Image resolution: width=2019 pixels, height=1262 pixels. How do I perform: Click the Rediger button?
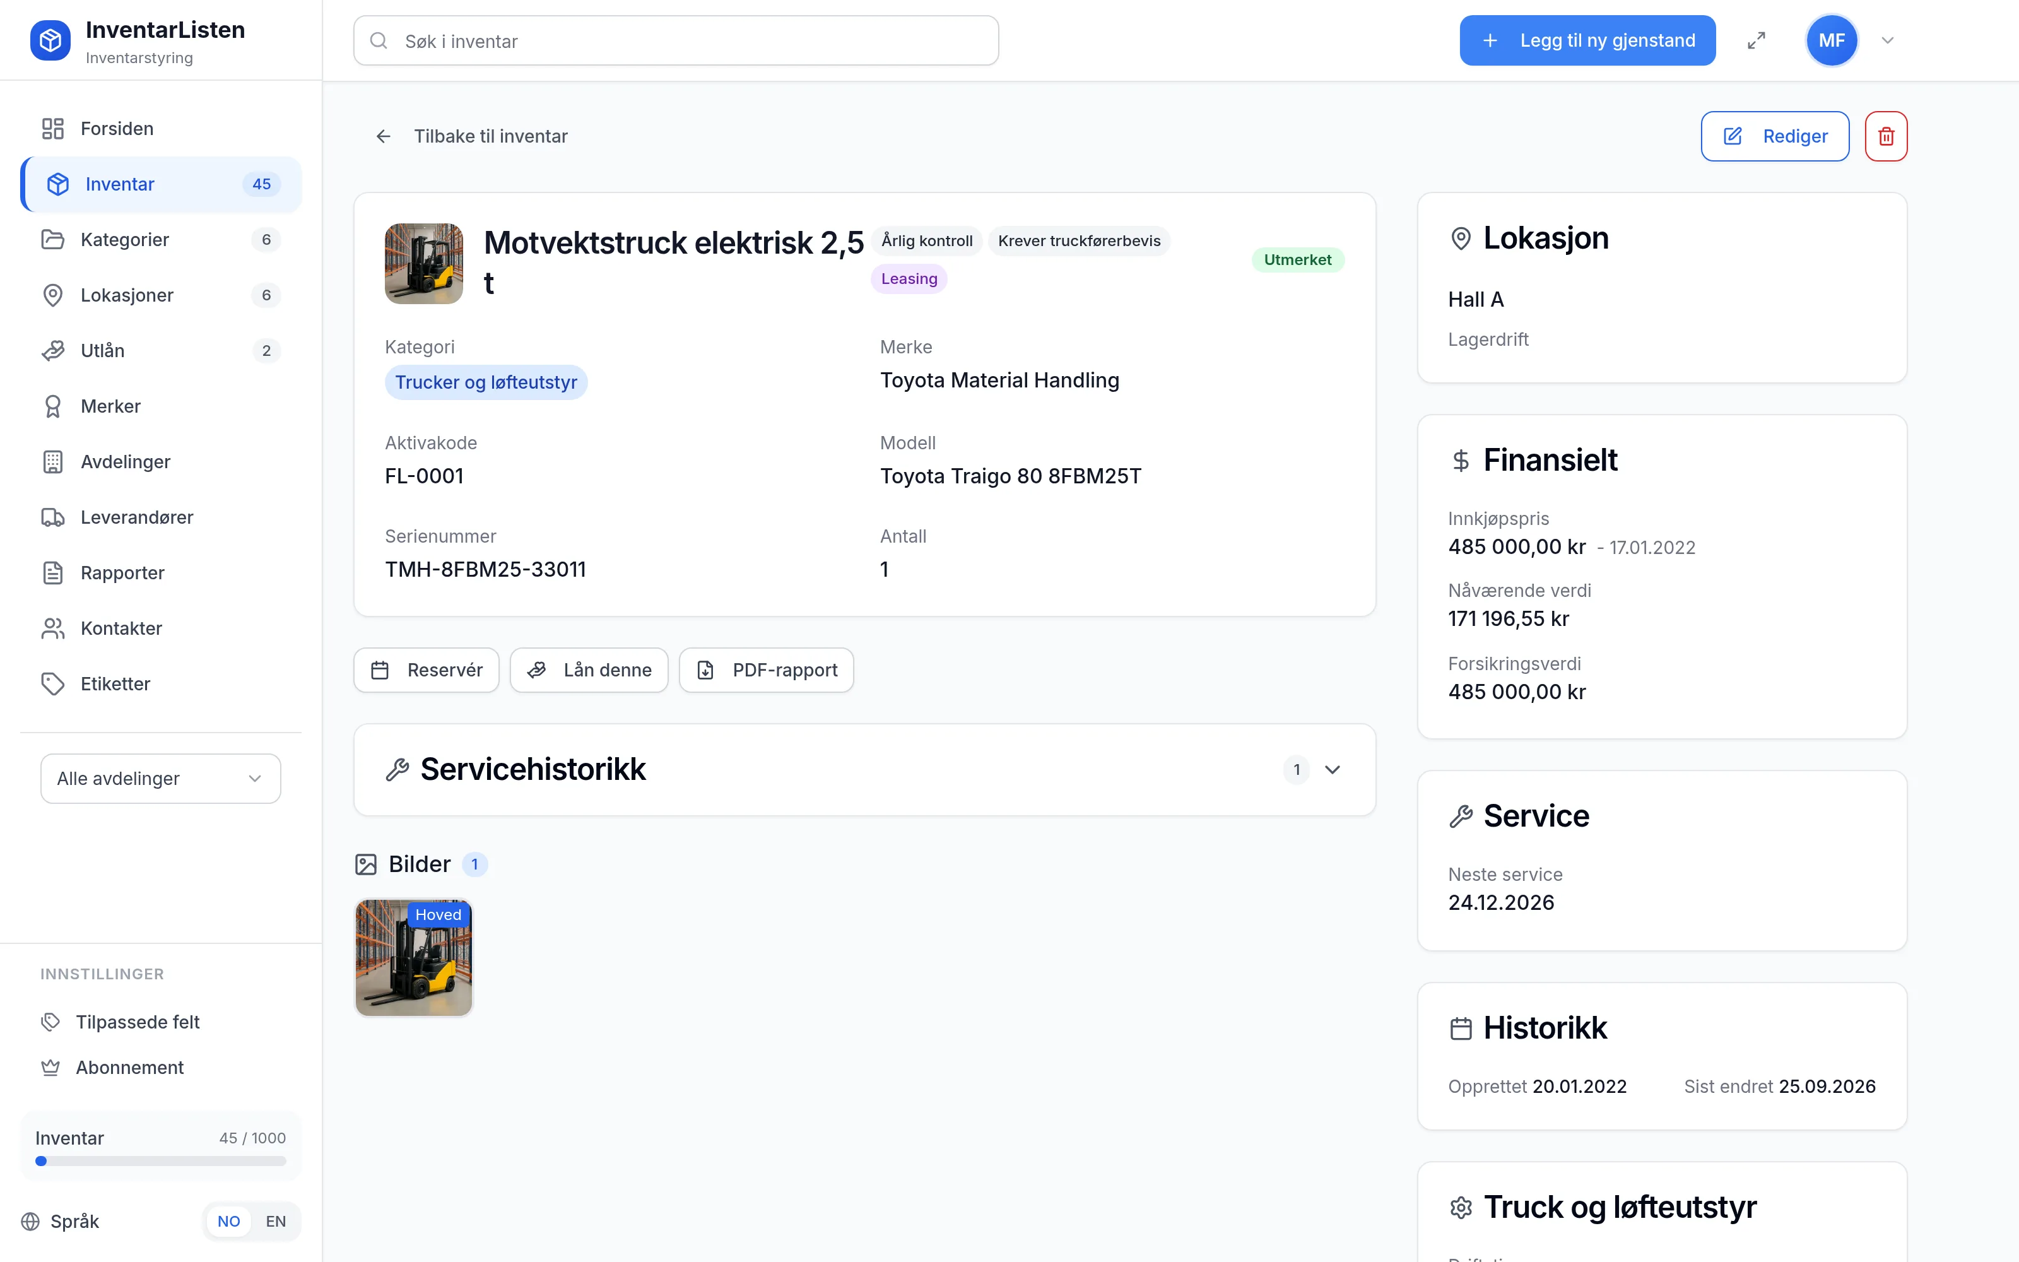coord(1775,136)
